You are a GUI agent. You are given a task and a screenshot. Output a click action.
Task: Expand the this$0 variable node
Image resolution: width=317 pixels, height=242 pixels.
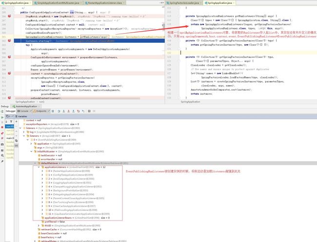coord(39,225)
